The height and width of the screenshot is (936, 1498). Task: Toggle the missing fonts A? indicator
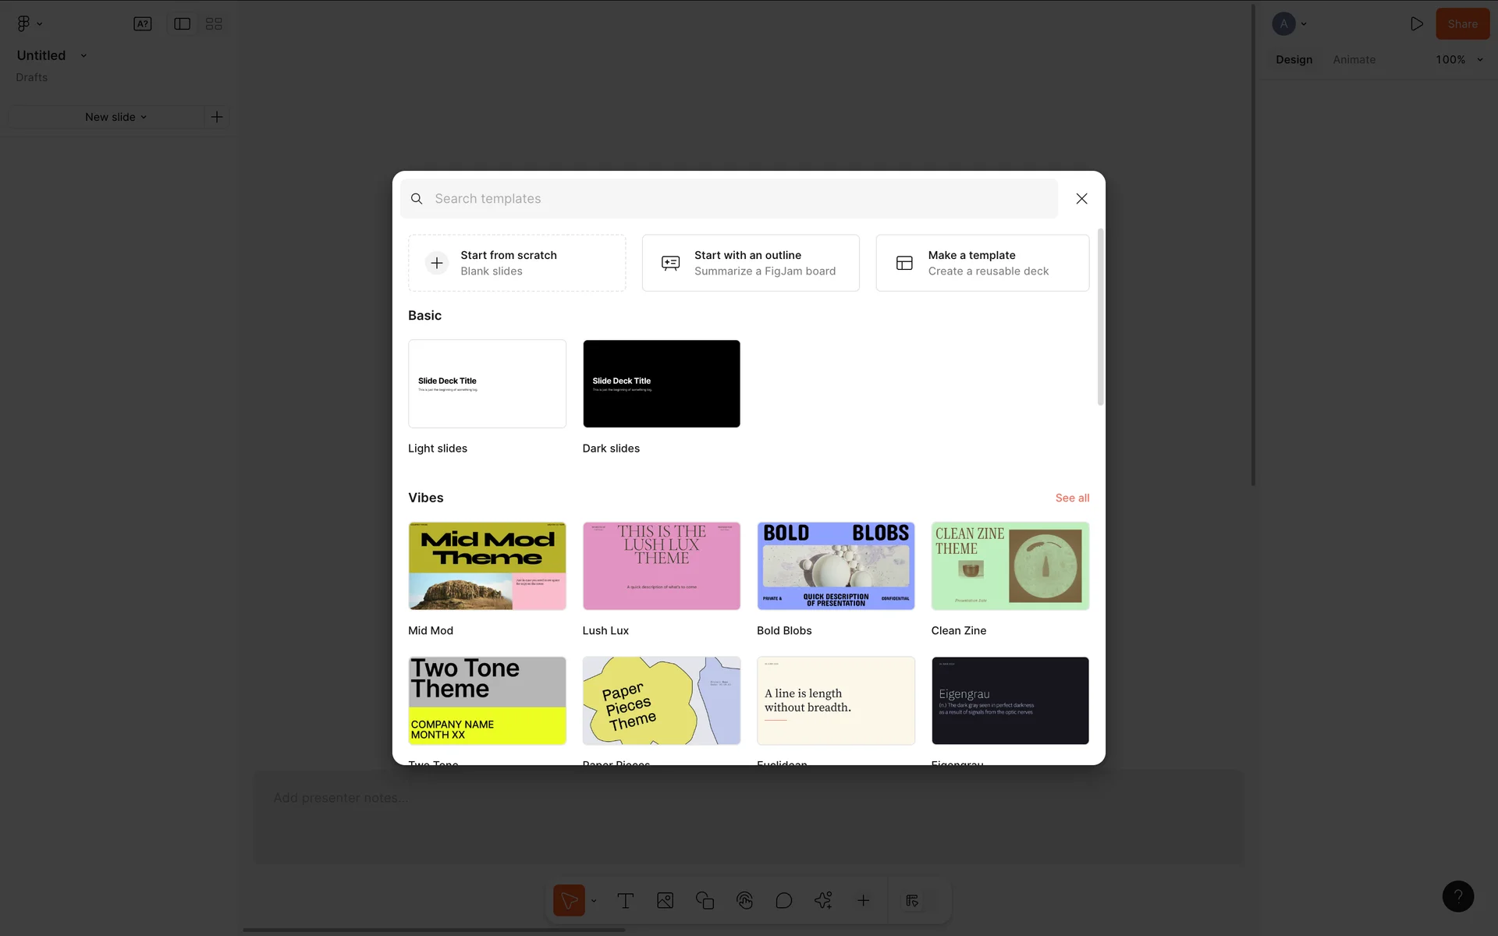(x=142, y=24)
